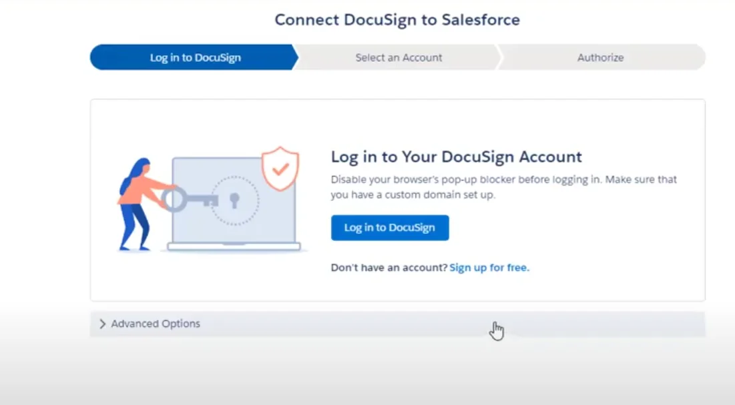Click the orange shield checkmark badge icon
735x405 pixels.
(x=280, y=167)
